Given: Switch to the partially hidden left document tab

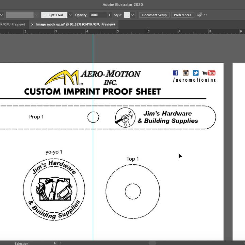Looking at the screenshot, I should click(12, 24).
